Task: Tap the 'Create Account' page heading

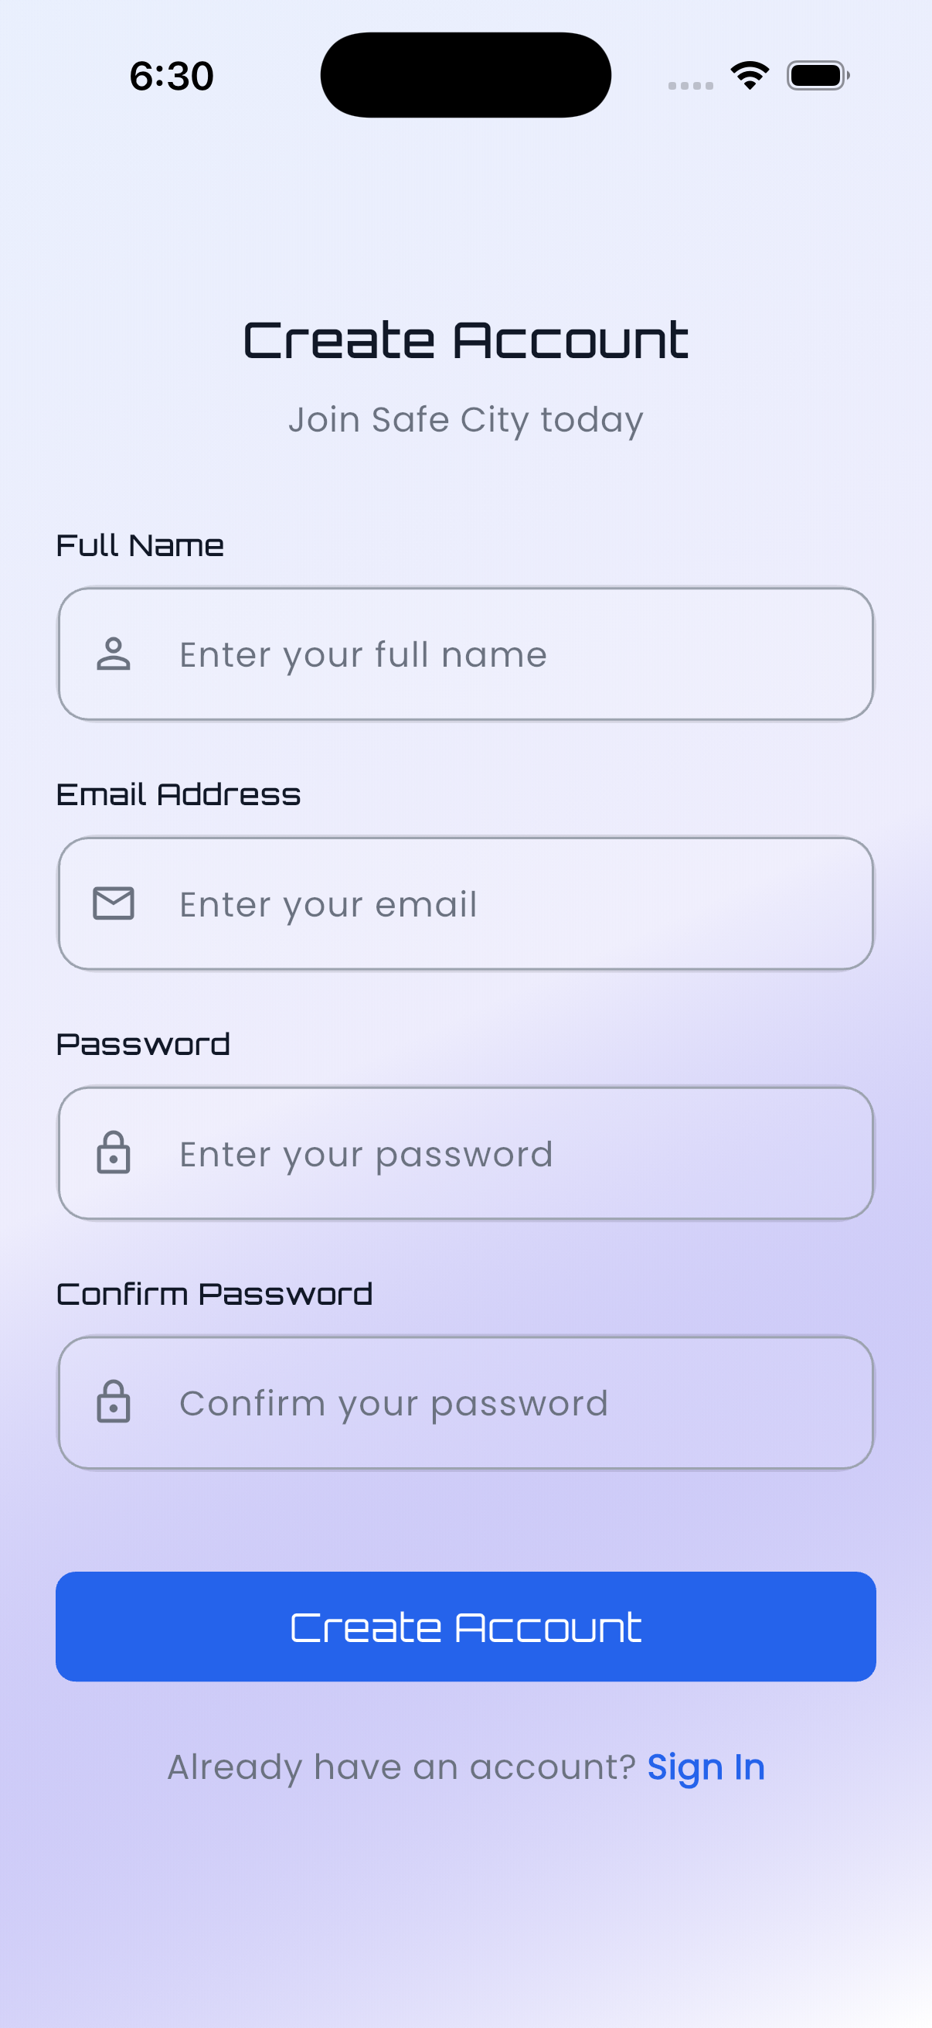Action: (x=465, y=341)
